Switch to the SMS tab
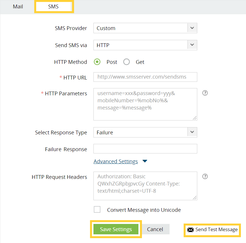Screen dimensions: 246x243 [53, 6]
